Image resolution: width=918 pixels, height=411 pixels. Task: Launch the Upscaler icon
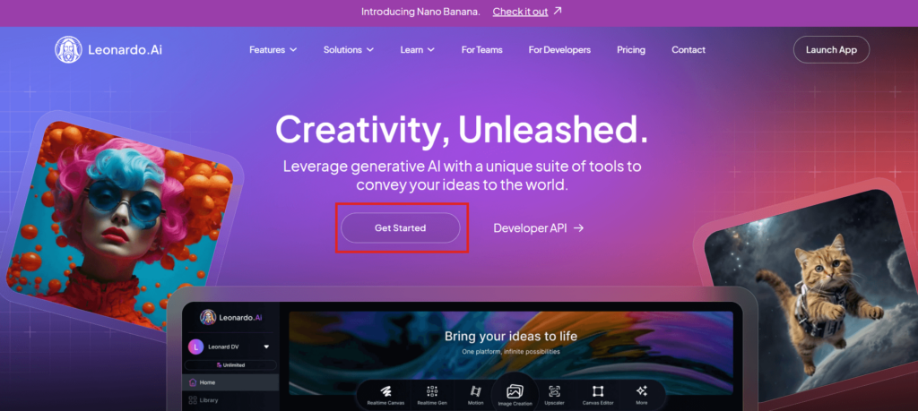554,390
